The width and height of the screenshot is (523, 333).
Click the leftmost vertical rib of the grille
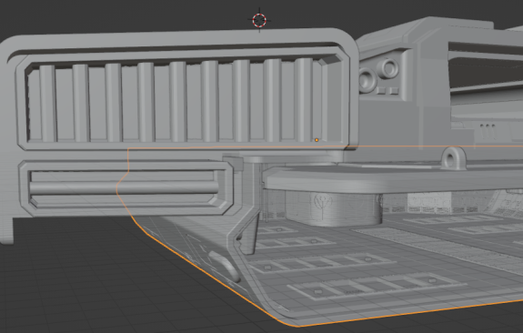47,104
